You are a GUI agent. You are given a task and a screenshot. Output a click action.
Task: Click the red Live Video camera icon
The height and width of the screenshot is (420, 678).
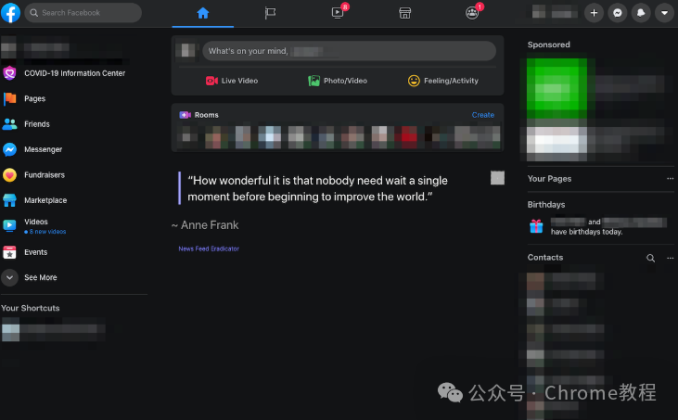coord(211,81)
